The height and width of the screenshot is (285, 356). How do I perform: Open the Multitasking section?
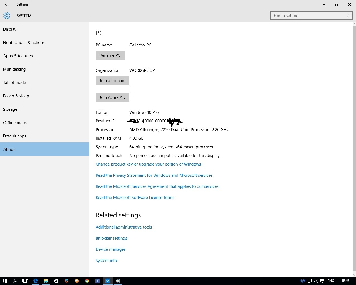(x=44, y=69)
